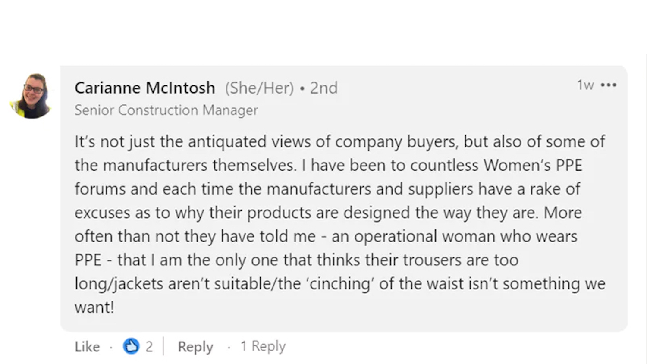Like the comment

87,346
